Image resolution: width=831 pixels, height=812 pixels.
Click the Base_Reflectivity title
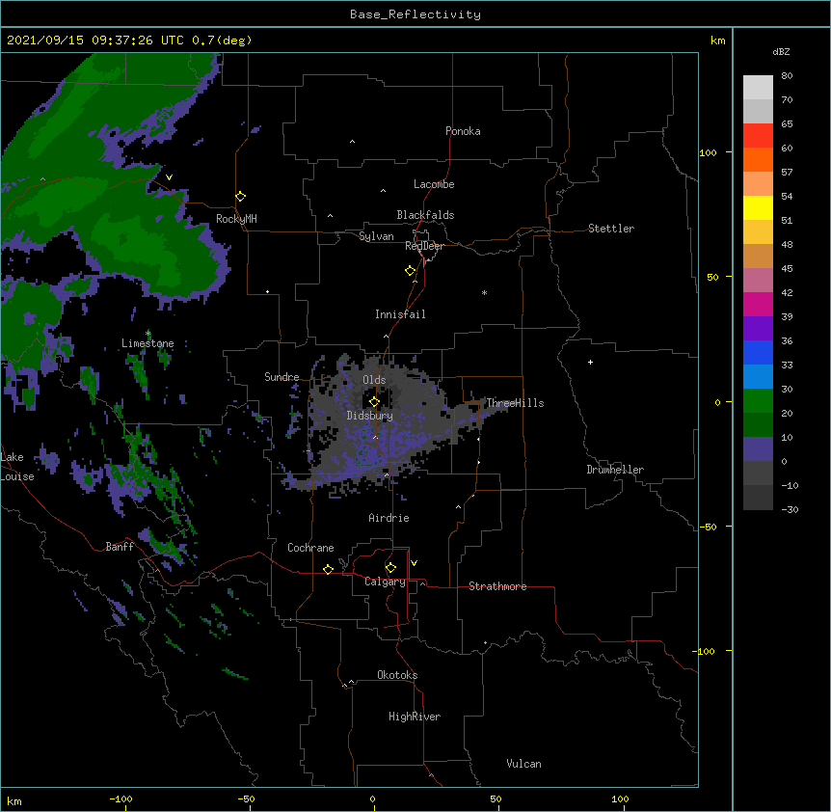[415, 14]
